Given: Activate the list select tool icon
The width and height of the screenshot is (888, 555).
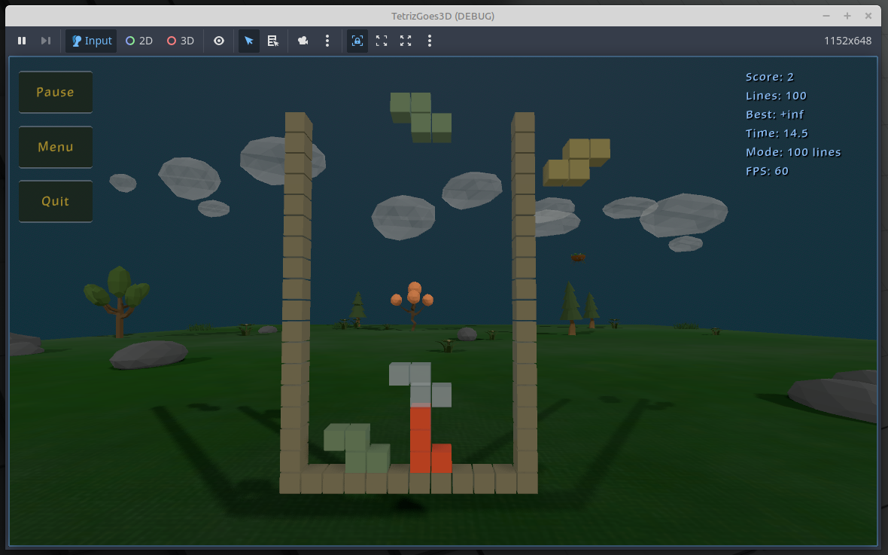Looking at the screenshot, I should (273, 41).
